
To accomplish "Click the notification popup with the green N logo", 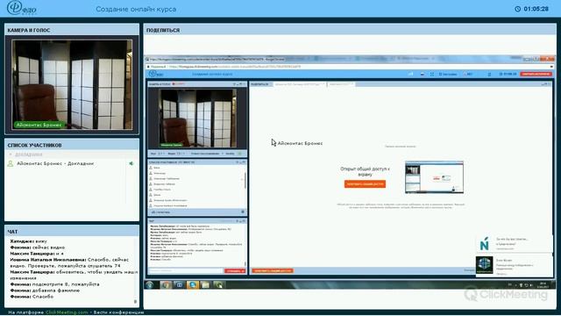I will [514, 244].
